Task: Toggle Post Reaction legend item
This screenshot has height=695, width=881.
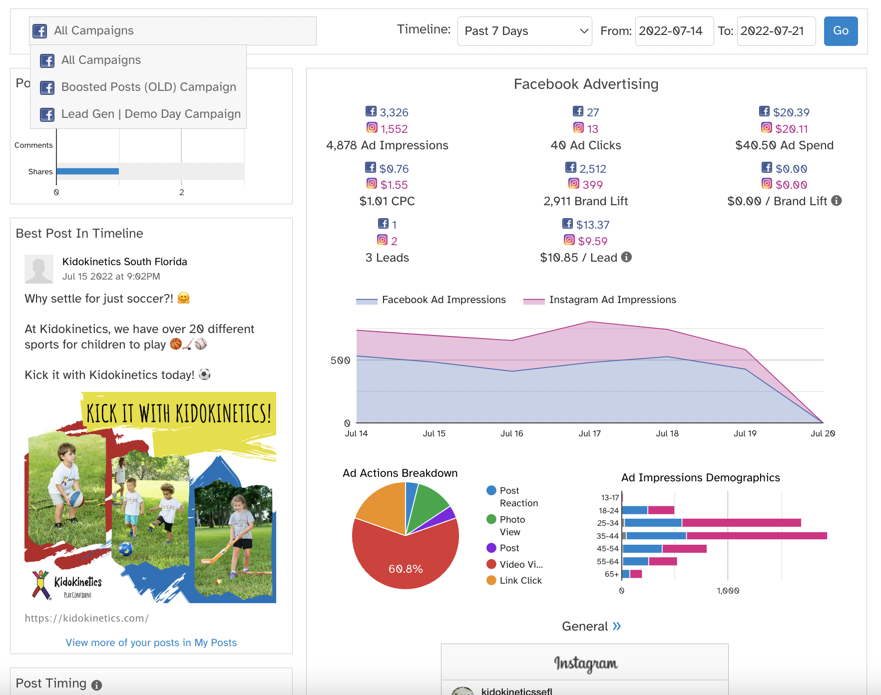Action: 512,497
